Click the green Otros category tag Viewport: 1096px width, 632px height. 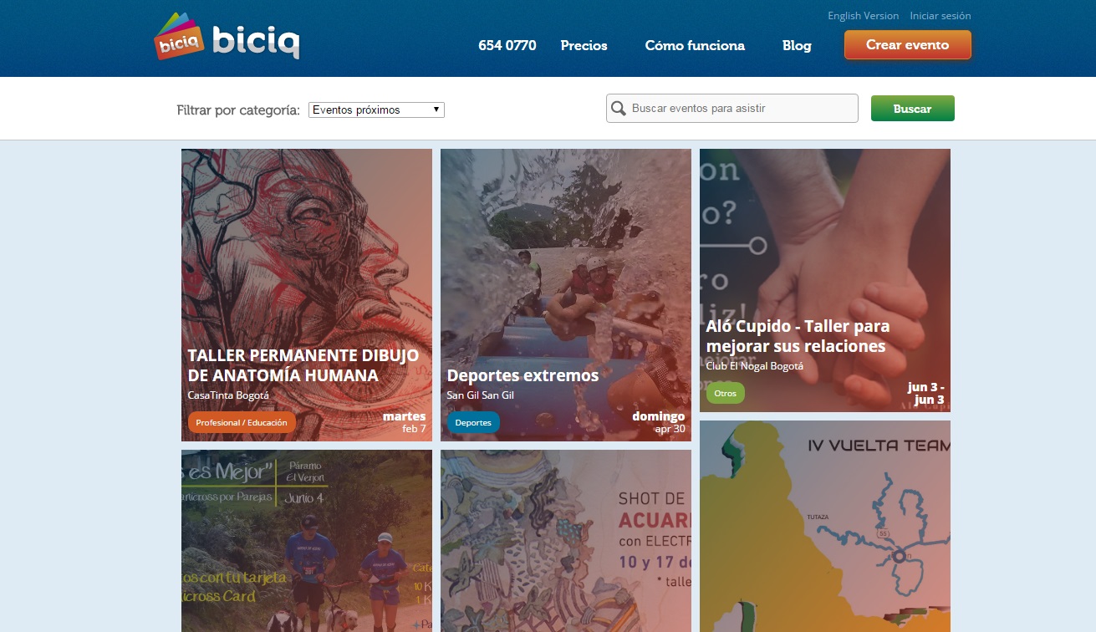pos(725,393)
